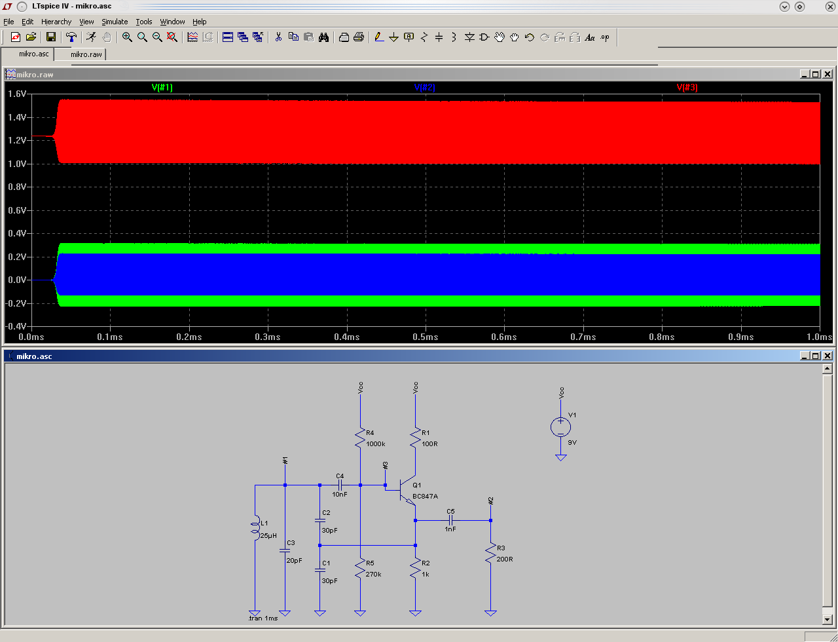Click the .tran 1ms directive text
This screenshot has height=642, width=838.
click(x=263, y=618)
